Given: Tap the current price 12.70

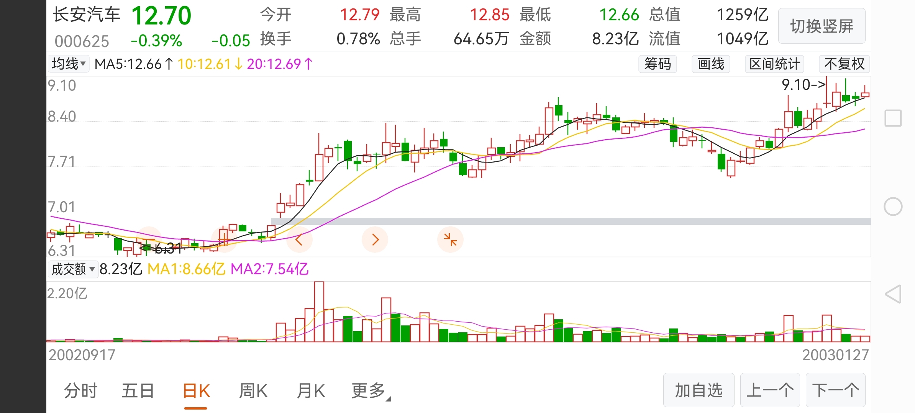Looking at the screenshot, I should pyautogui.click(x=161, y=16).
